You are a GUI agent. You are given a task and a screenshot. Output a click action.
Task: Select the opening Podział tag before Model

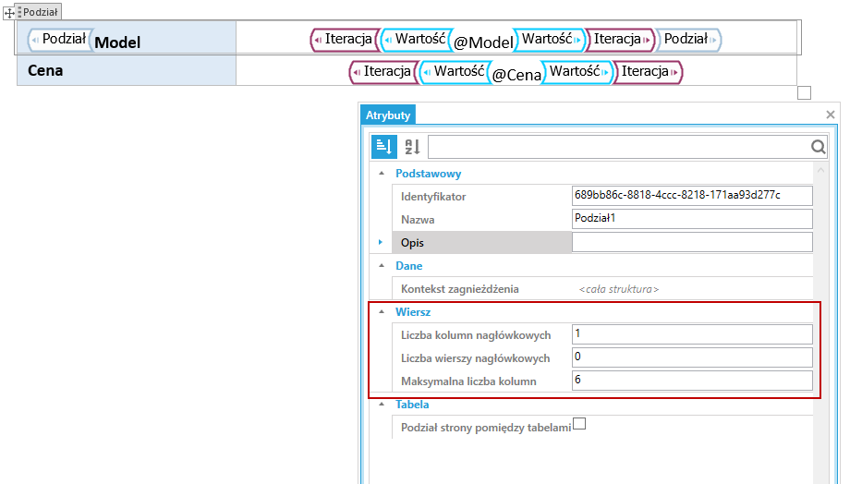point(60,40)
